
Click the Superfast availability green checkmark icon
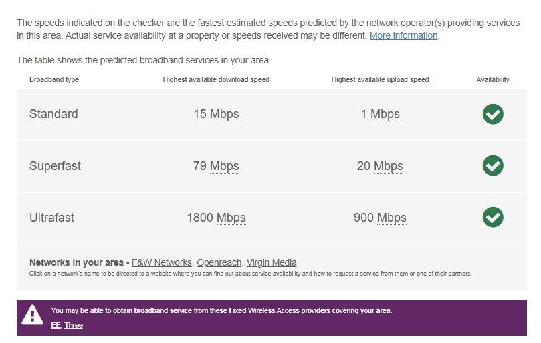pyautogui.click(x=493, y=165)
